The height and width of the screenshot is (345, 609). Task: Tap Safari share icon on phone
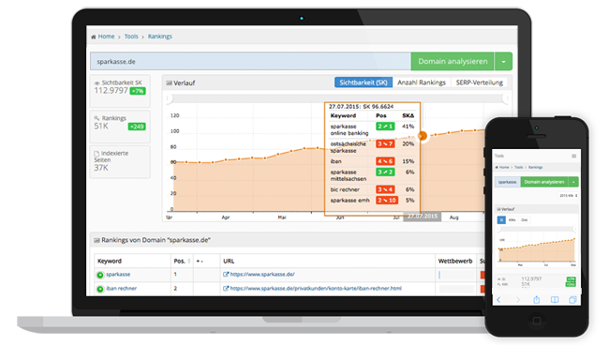coord(536,300)
